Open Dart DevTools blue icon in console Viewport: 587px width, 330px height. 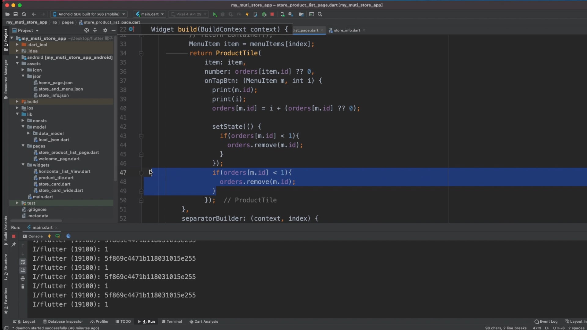68,236
